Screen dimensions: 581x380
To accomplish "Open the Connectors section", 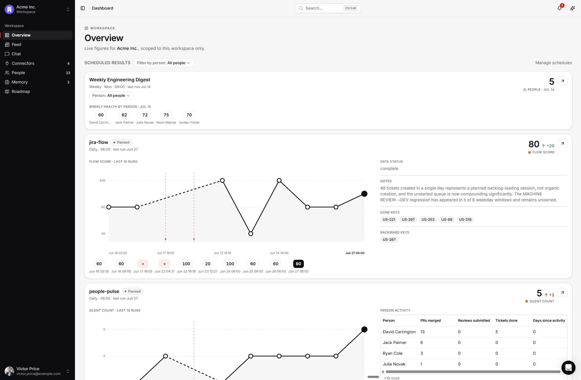I will (x=37, y=63).
